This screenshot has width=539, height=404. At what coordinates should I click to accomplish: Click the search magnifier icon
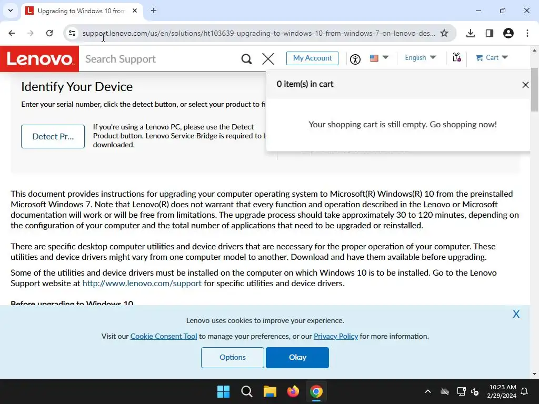point(246,59)
